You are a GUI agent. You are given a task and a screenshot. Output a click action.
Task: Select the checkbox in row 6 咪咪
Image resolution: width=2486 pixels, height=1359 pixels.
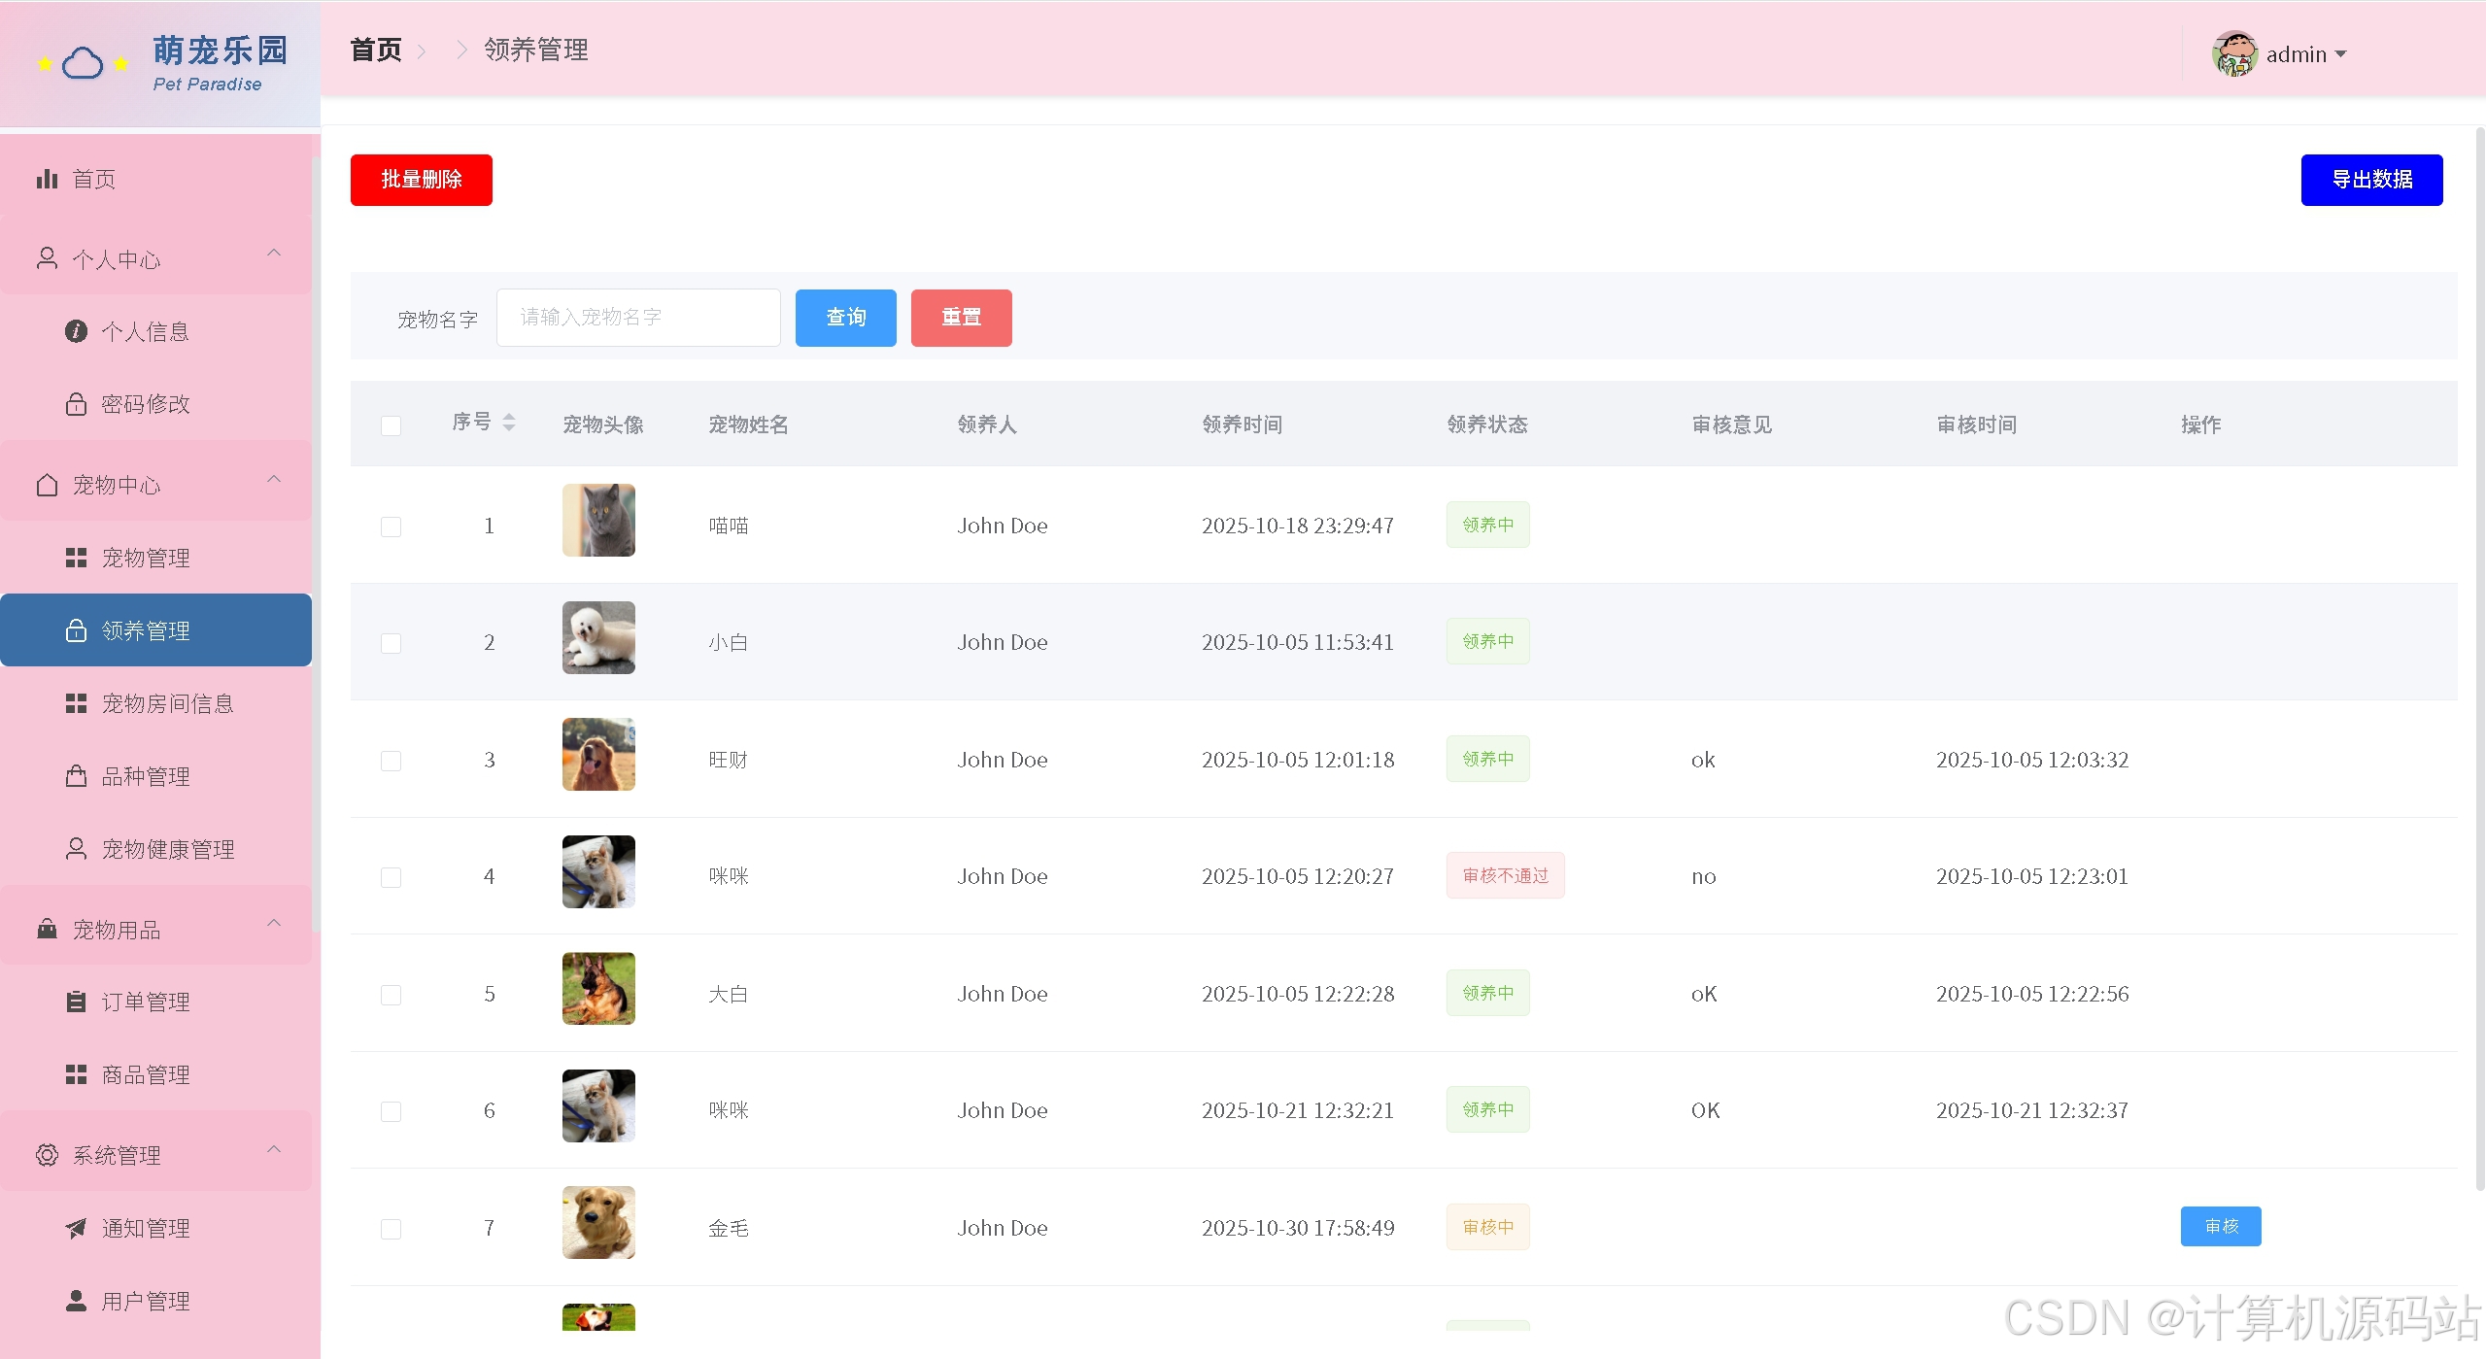[x=391, y=1111]
